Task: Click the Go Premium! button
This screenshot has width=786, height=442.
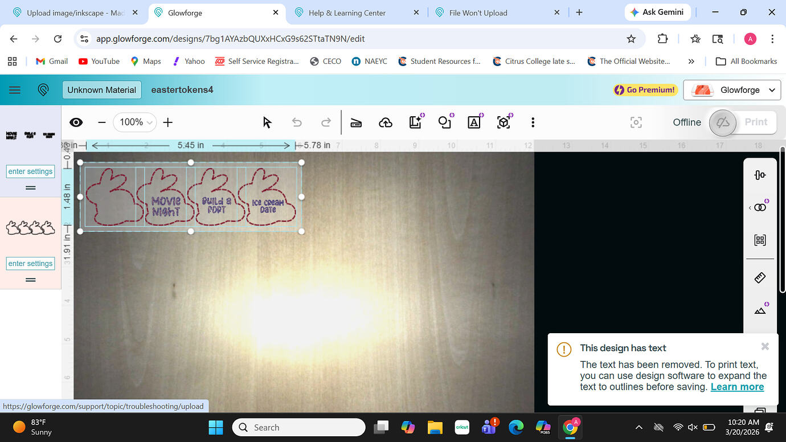Action: pos(645,90)
